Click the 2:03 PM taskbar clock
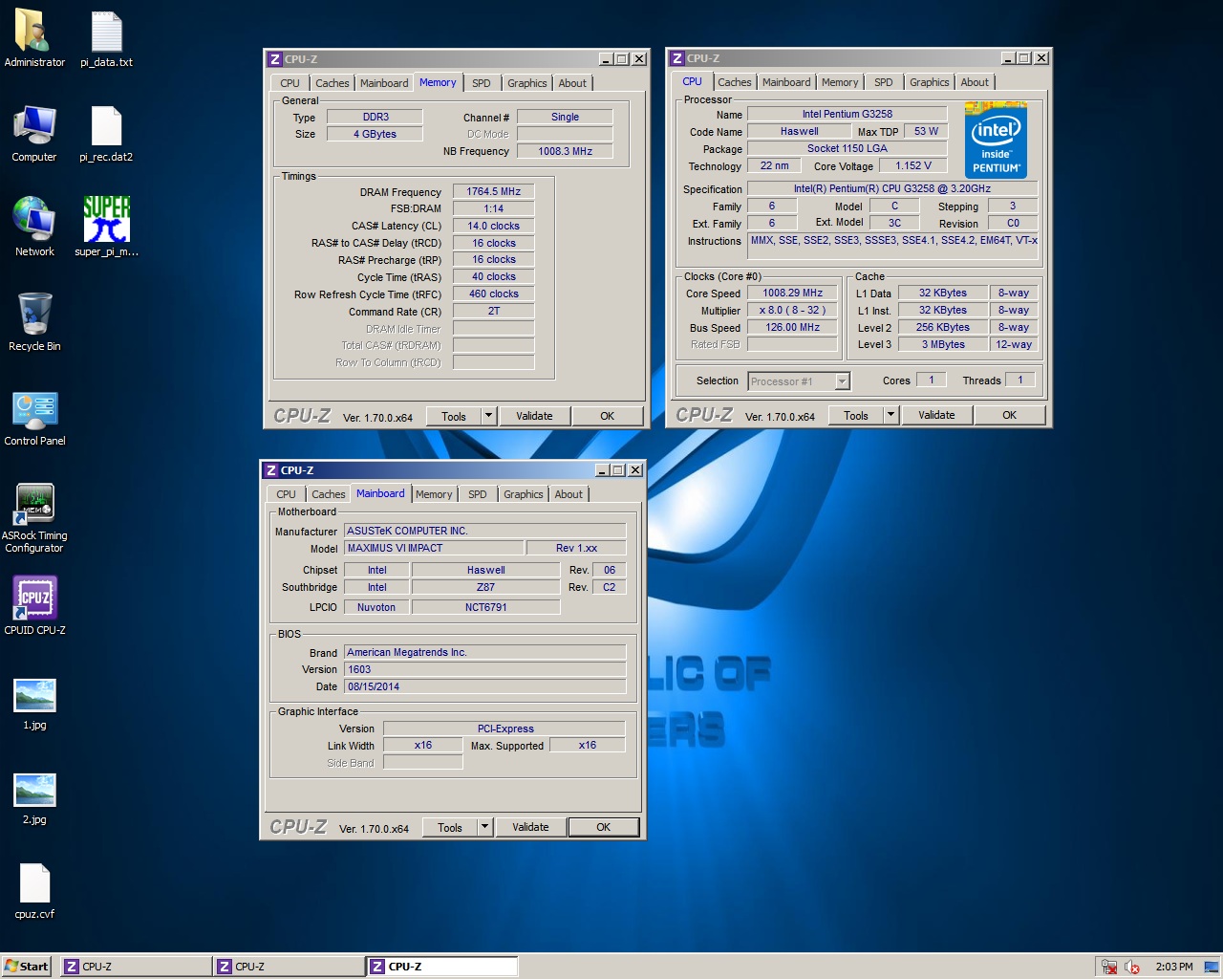Screen dimensions: 1223x979 pos(1173,967)
